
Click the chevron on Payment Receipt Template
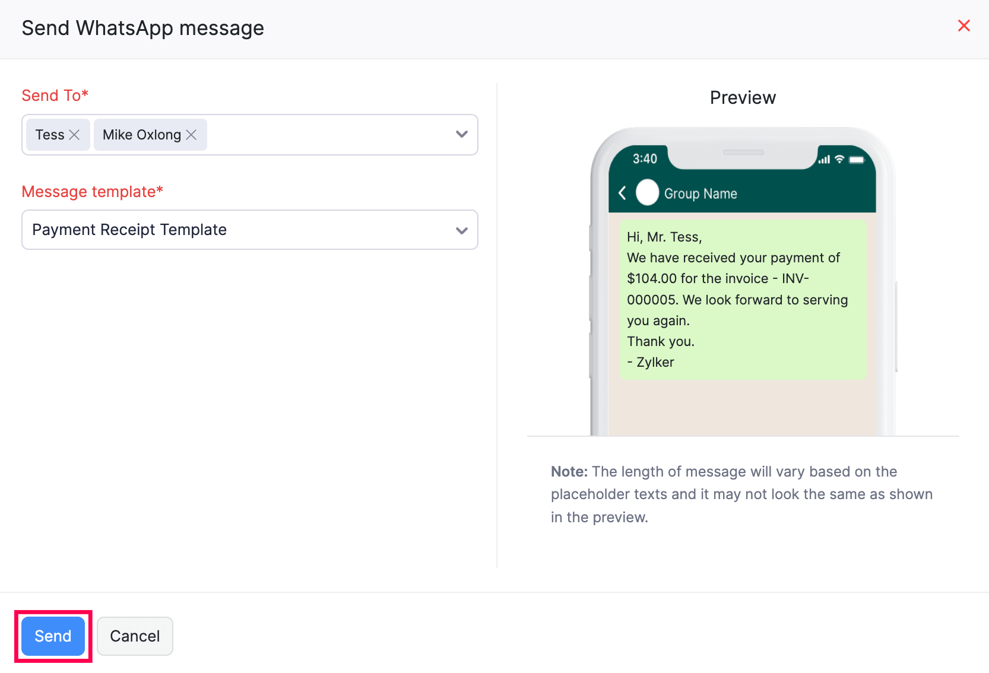(x=462, y=230)
